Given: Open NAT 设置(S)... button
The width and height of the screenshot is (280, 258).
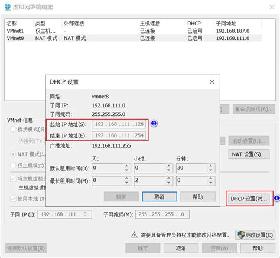Looking at the screenshot, I should (x=249, y=154).
